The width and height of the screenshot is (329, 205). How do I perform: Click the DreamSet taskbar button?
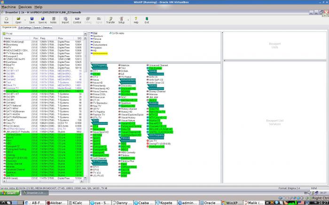click(x=35, y=193)
